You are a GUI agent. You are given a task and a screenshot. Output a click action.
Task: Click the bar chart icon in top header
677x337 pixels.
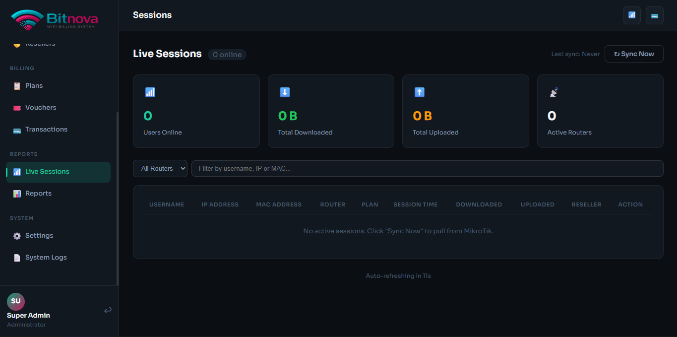632,15
